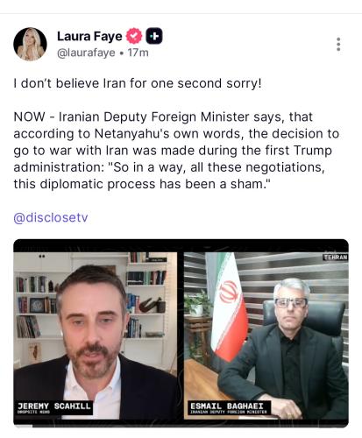Tap the bookshelf behind Jeremy Scahill
Image resolution: width=362 pixels, height=438 pixels.
[146, 295]
